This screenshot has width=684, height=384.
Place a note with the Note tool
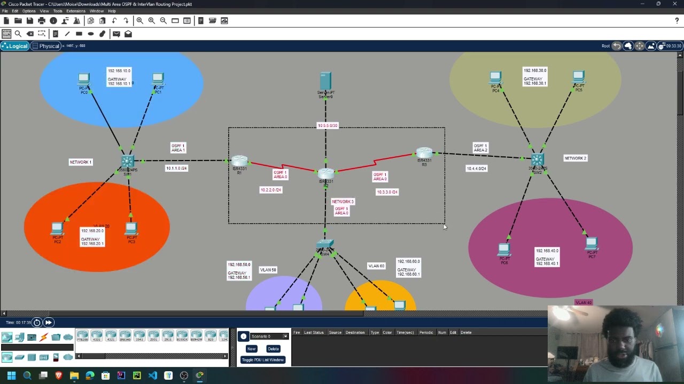[x=55, y=34]
